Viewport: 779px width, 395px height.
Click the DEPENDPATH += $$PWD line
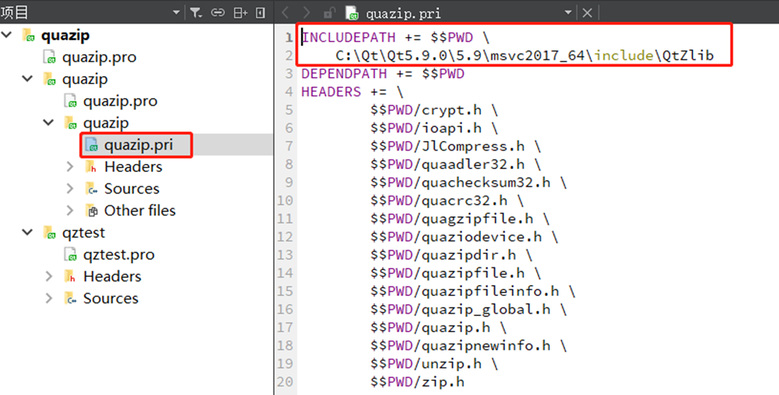[382, 74]
